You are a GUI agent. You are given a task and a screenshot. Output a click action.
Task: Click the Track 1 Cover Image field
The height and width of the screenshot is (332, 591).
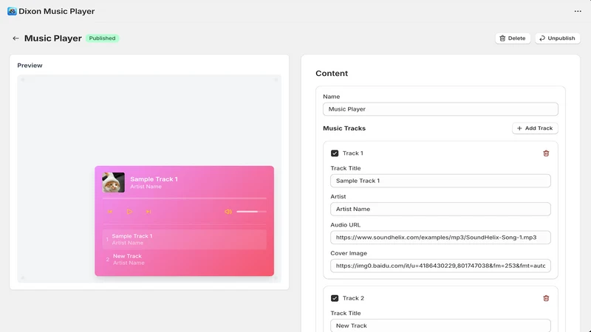coord(440,266)
